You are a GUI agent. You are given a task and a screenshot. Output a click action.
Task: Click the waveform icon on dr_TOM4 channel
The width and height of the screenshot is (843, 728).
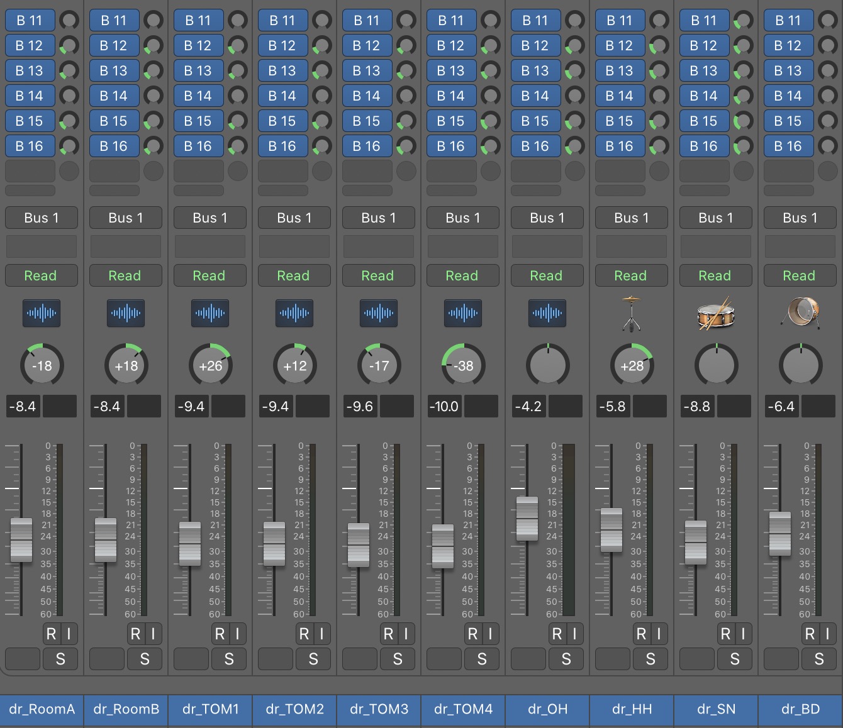(x=463, y=313)
